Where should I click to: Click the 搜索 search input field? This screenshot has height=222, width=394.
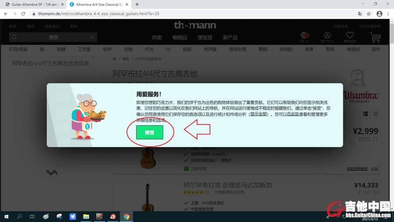pyautogui.click(x=53, y=37)
